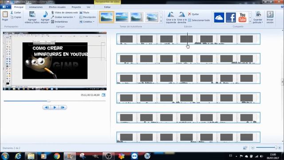Click the Cortar scissors icon

click(x=12, y=12)
